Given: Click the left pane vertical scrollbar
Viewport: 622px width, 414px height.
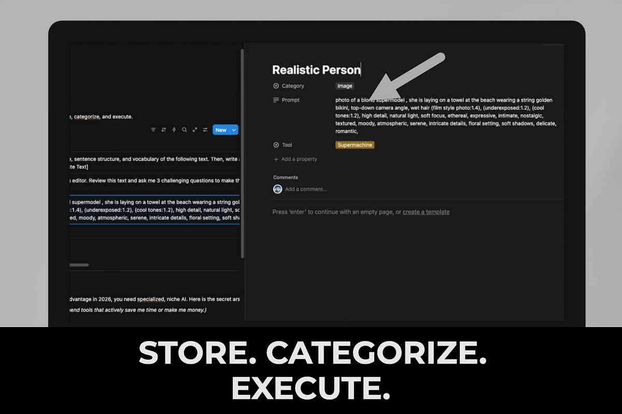Looking at the screenshot, I should pos(242,153).
